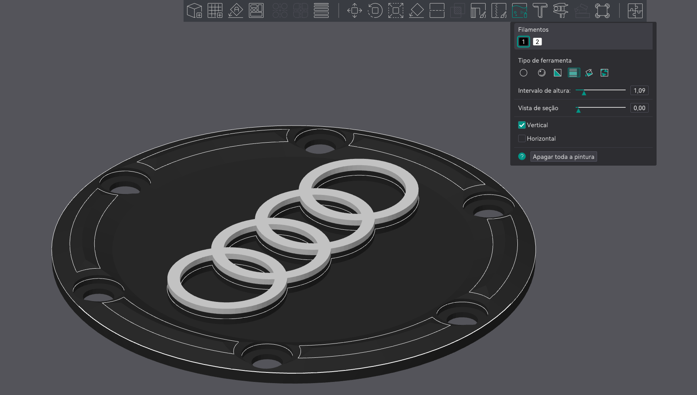Click the Add object cube icon
This screenshot has width=697, height=395.
coord(194,11)
